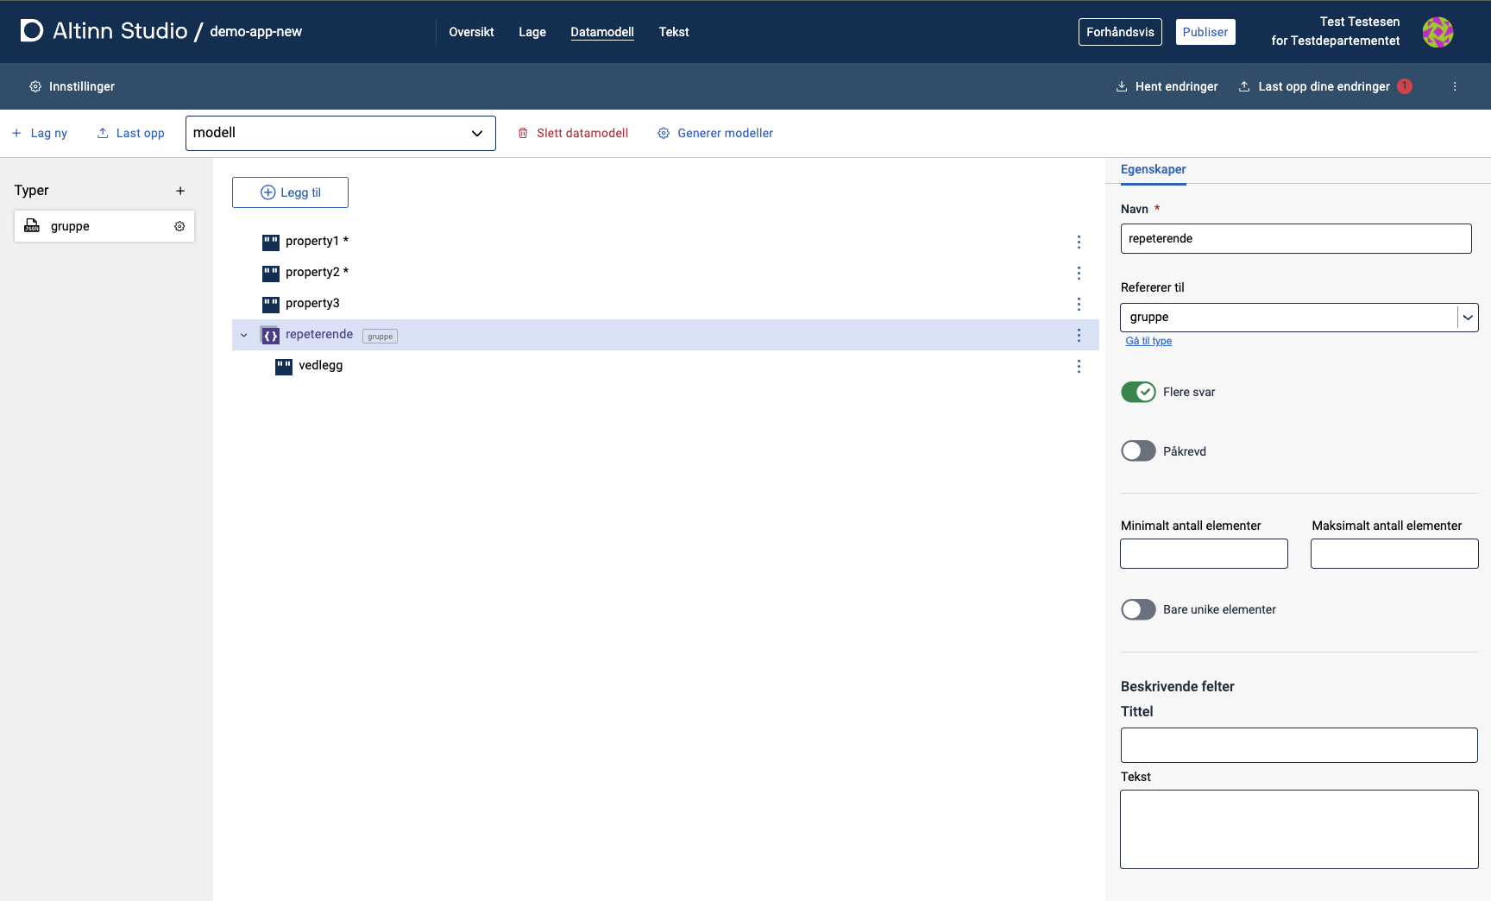The width and height of the screenshot is (1491, 901).
Task: Click the object braces icon beside repeterende
Action: tap(270, 336)
